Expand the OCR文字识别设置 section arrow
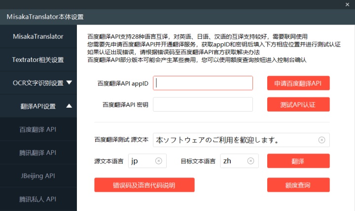The width and height of the screenshot is (355, 211). click(x=69, y=83)
